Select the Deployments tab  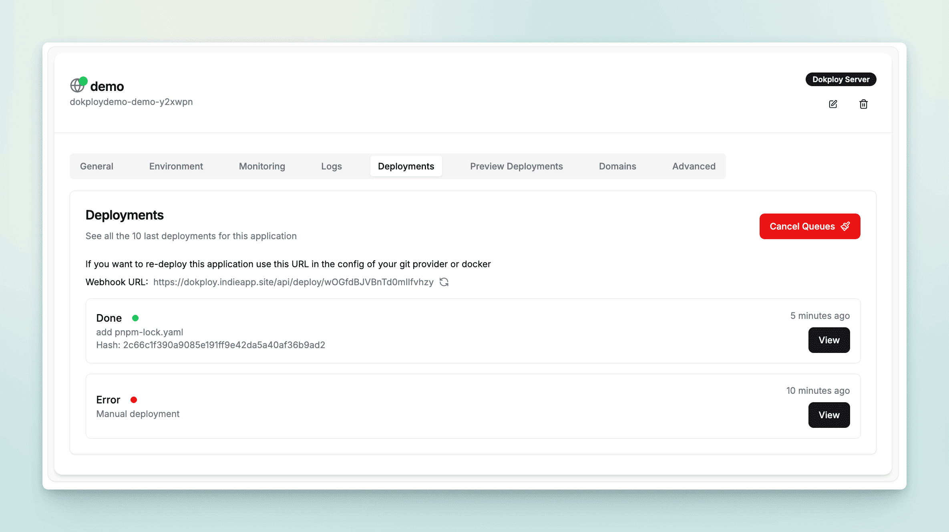406,166
